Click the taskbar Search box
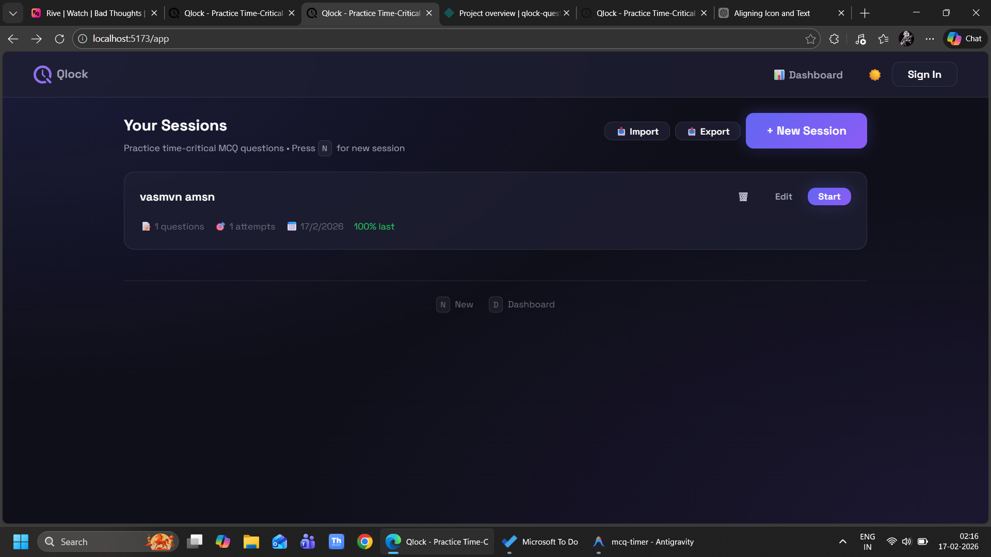 [108, 542]
